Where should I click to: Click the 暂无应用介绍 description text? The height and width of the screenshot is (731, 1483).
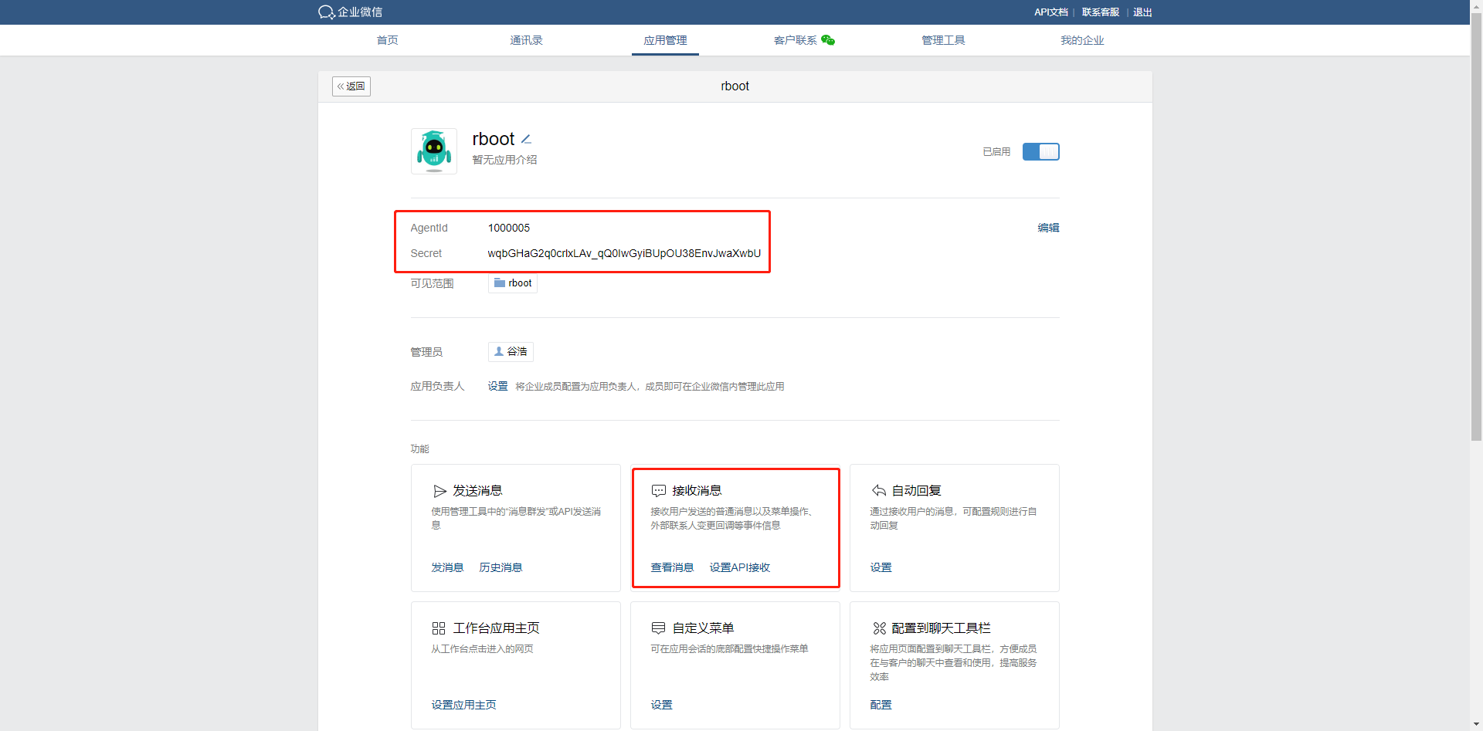pos(504,160)
